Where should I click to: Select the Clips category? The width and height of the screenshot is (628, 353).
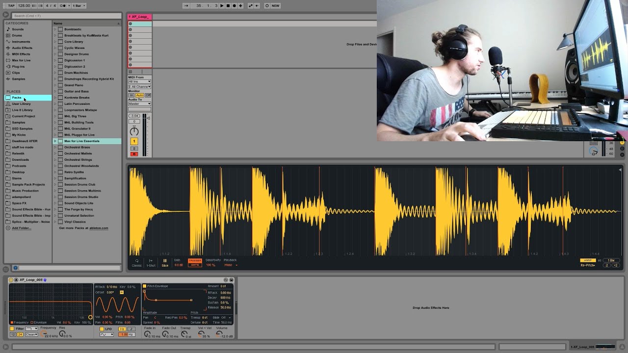(16, 73)
